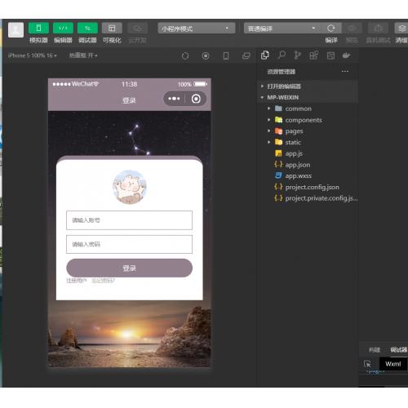The image size is (408, 408).
Task: Toggle the editor panel button
Action: coord(63,28)
